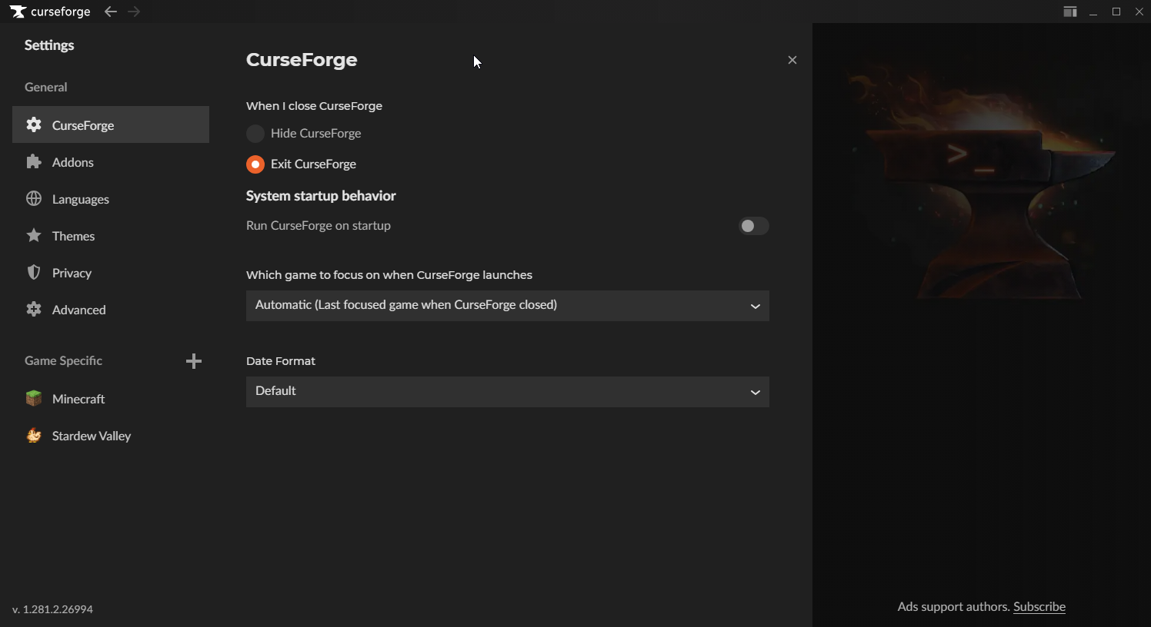Open the Addons settings tab
This screenshot has height=627, width=1151.
pyautogui.click(x=111, y=161)
